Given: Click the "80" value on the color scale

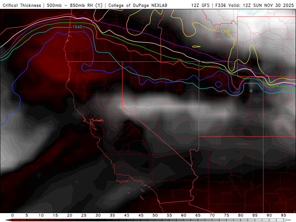Looking at the screenshot, I should click(x=240, y=215).
